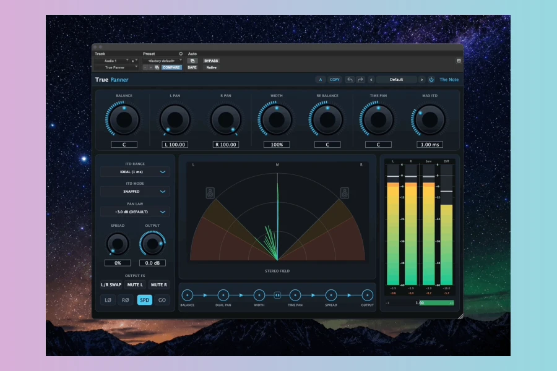Open the Default preset name selector
Screen dimensions: 557x371
tap(397, 80)
